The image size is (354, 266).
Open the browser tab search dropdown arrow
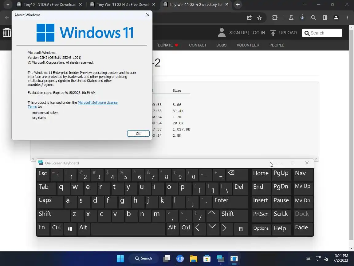click(x=8, y=5)
